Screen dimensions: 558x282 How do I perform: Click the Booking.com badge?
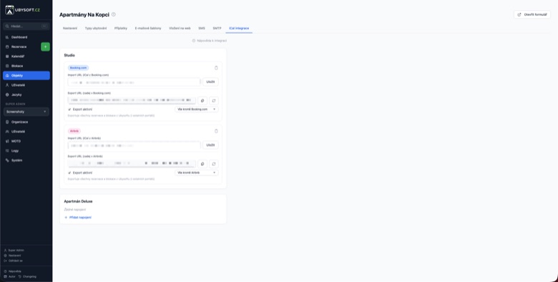78,68
